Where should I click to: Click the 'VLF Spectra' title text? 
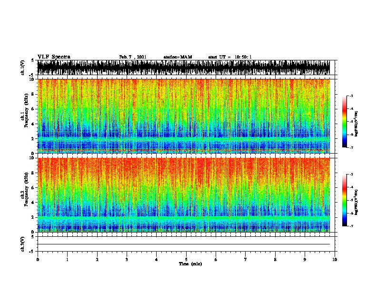tap(54, 57)
